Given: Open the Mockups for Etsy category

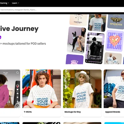Looking at the screenshot, I should 82,93.
